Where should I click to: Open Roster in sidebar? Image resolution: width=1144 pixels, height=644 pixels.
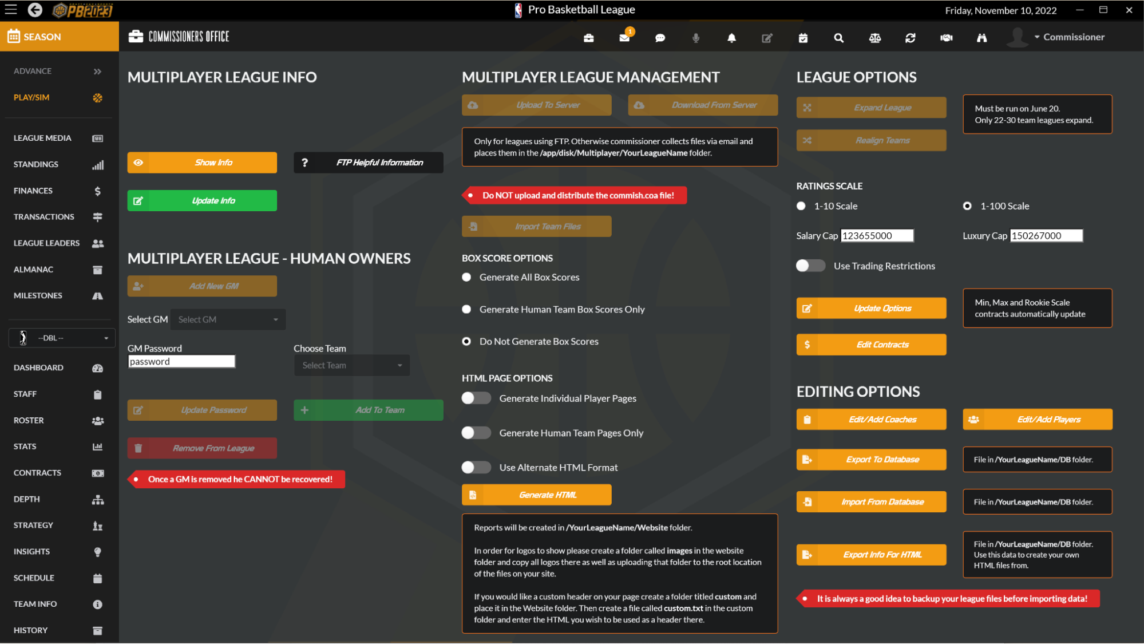[x=58, y=420]
